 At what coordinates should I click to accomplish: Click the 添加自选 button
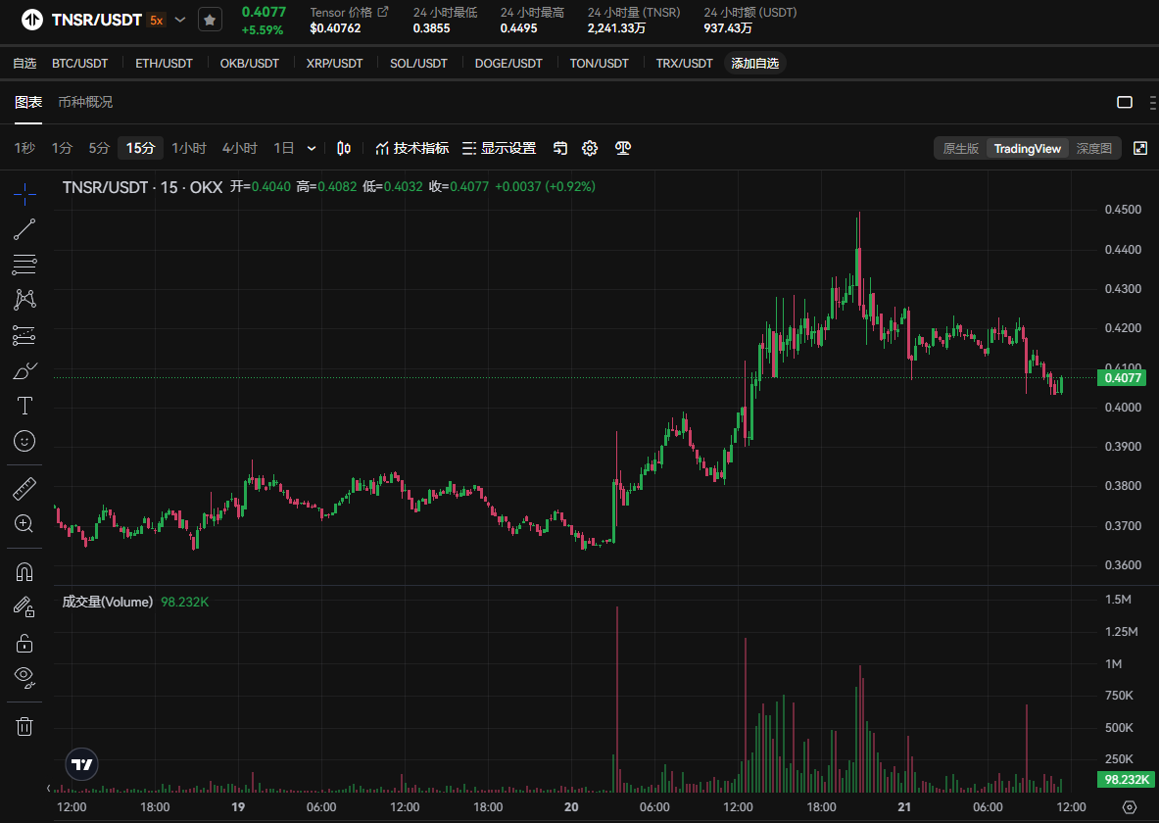(754, 64)
